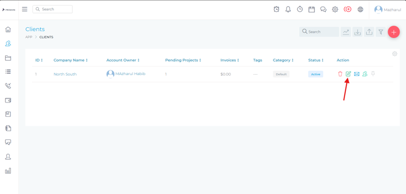Open North South client link
Screen dimensions: 406x194
click(x=65, y=74)
